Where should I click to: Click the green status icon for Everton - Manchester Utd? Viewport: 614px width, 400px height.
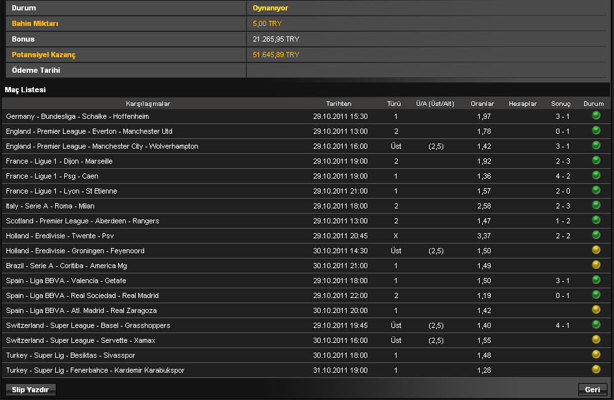[596, 131]
